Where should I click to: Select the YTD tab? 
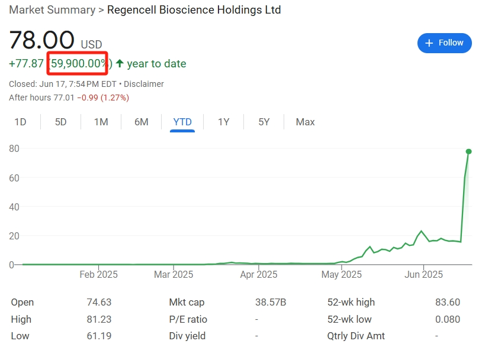[x=182, y=122]
